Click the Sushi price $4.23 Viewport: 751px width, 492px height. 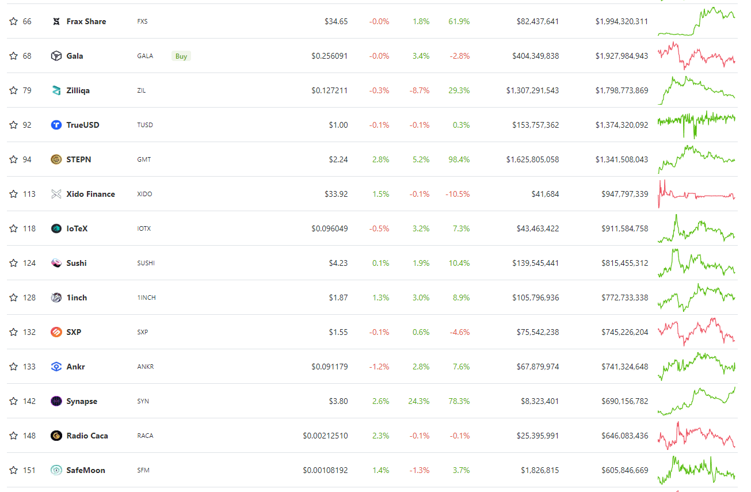point(338,263)
